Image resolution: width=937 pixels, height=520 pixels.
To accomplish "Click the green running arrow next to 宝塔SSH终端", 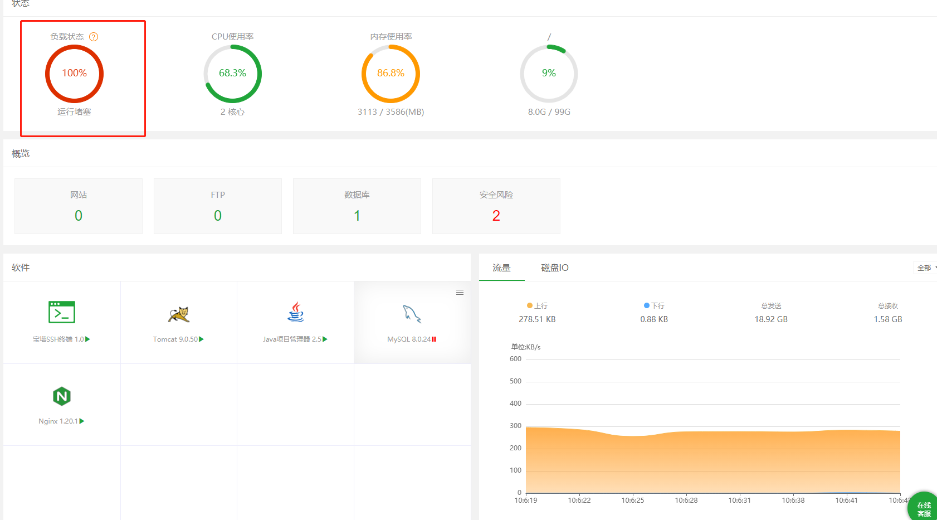I will pos(88,339).
